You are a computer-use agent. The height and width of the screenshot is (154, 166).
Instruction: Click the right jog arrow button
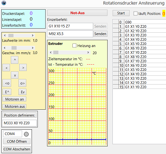pos(23,68)
